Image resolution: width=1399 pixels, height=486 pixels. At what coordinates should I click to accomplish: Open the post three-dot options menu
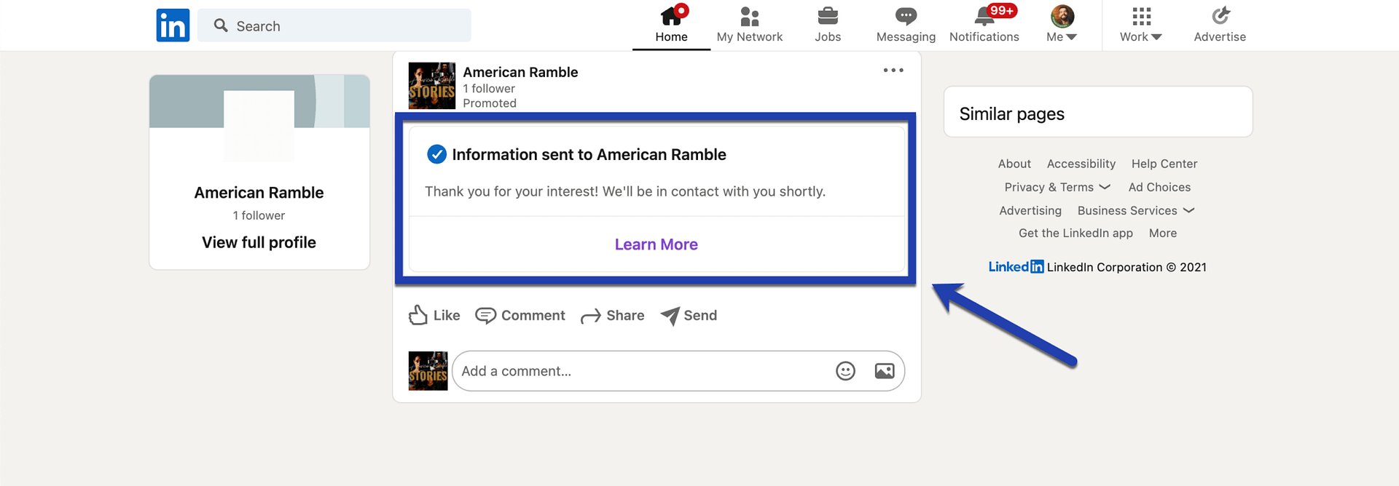click(x=893, y=71)
